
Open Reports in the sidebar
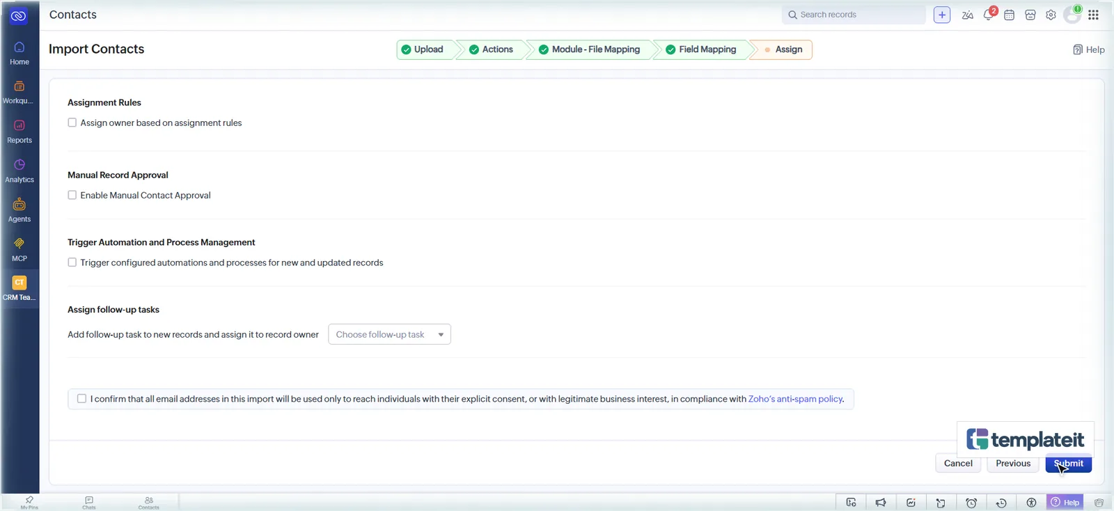click(19, 132)
